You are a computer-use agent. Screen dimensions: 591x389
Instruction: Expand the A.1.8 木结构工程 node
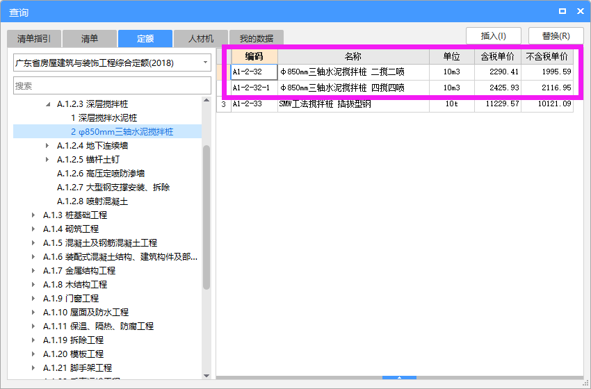[x=33, y=285]
